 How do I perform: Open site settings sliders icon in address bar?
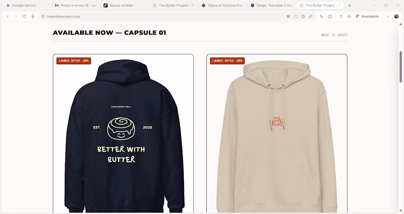tap(288, 16)
